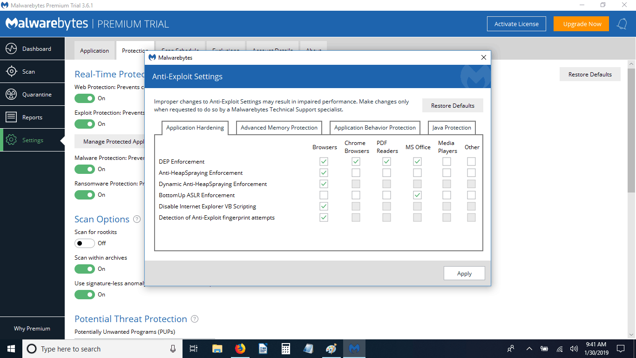
Task: Click Restore Defaults in Anti-Exploit dialog
Action: click(x=453, y=105)
